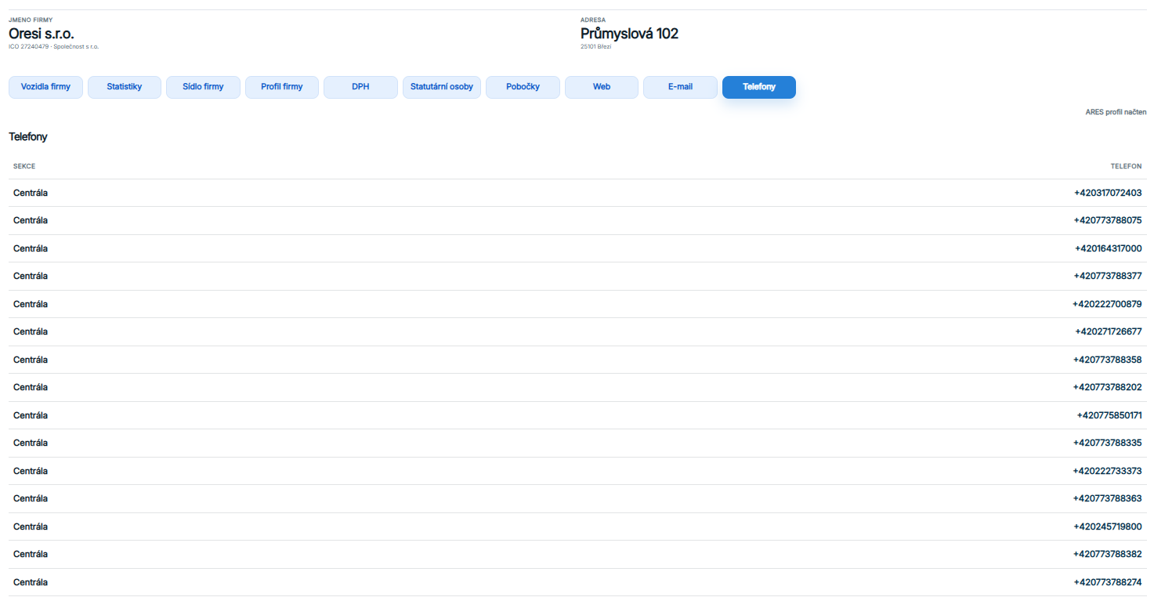View the Statutární osoby tab
1165x608 pixels.
(442, 87)
